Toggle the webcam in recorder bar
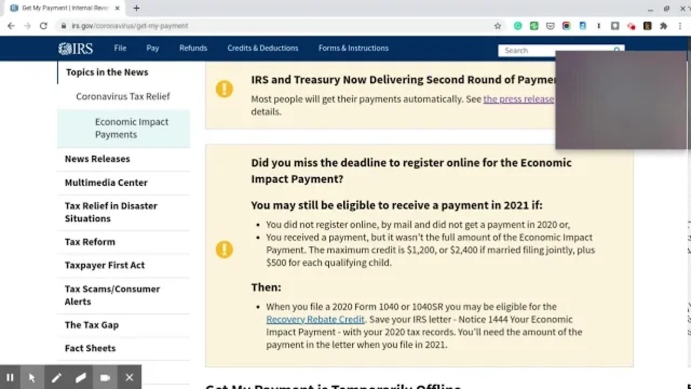691x389 pixels. pyautogui.click(x=105, y=378)
